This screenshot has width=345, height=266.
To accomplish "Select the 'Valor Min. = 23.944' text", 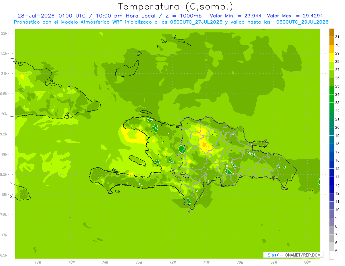I will (236, 16).
